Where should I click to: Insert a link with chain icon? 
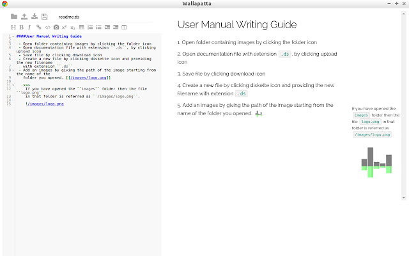(x=38, y=27)
